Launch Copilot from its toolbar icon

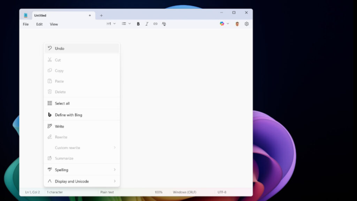tap(222, 24)
